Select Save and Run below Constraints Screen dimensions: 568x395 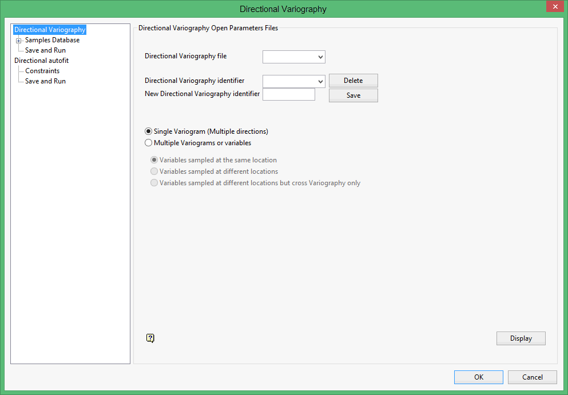tap(45, 81)
